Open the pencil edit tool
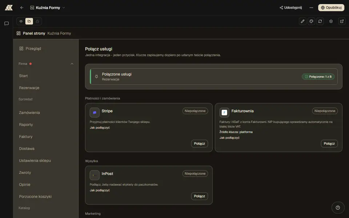349x218 pixels. (x=302, y=21)
